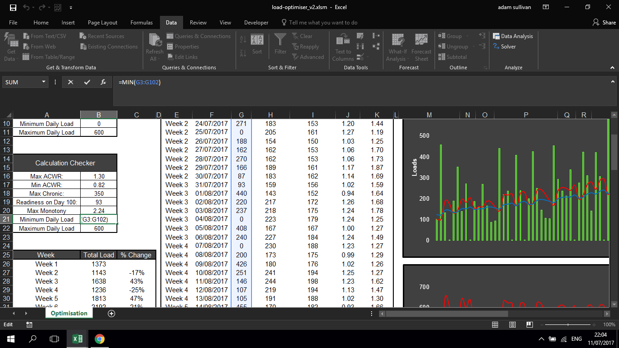This screenshot has height=348, width=619.
Task: Open the Insert Function fx dialog
Action: (x=103, y=82)
